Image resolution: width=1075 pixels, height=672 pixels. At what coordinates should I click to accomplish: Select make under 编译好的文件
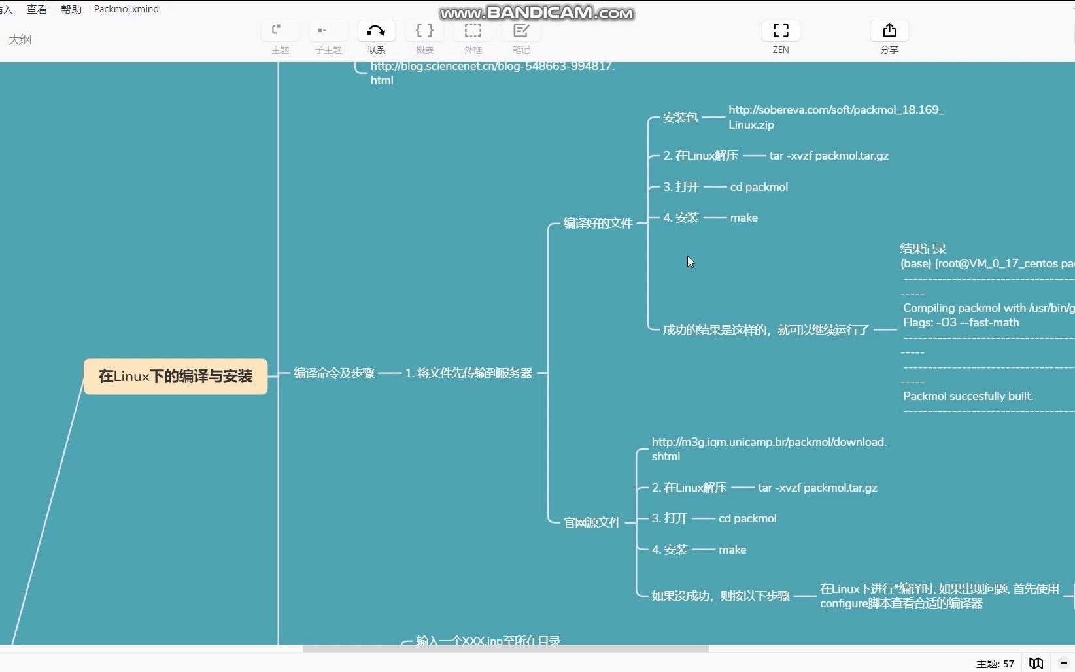click(x=744, y=218)
